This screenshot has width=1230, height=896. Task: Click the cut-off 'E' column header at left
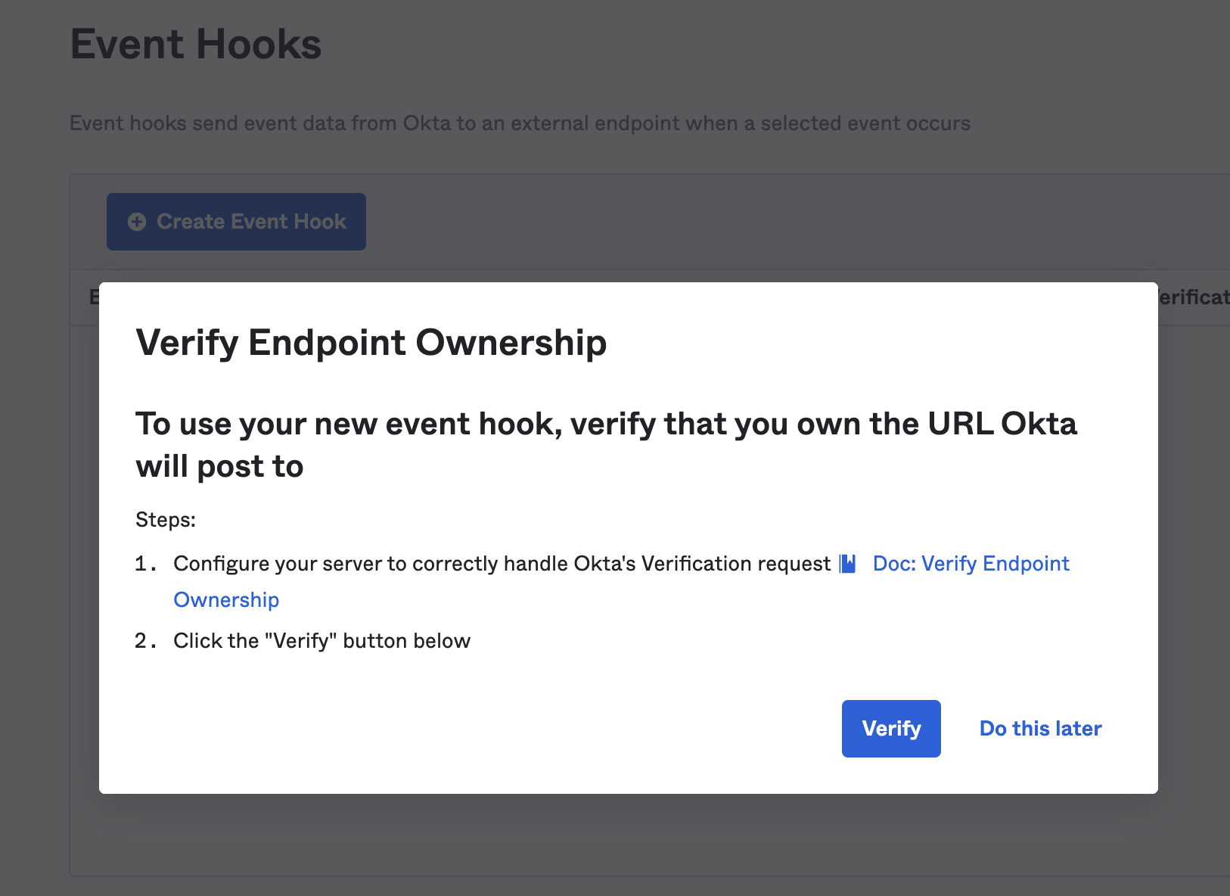(x=94, y=297)
